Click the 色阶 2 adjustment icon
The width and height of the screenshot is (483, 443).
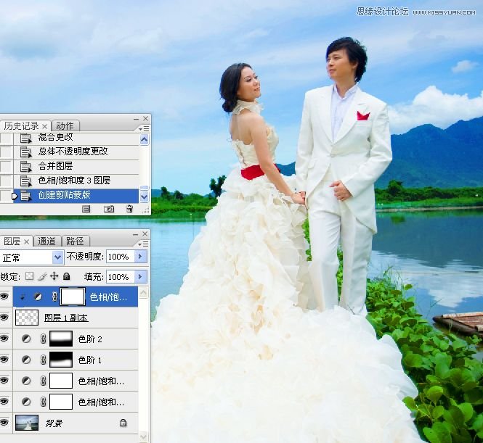coord(26,339)
